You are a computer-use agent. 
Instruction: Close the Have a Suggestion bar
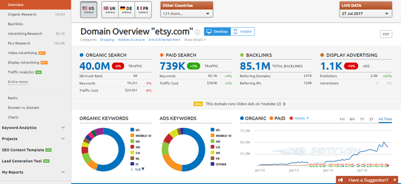(395, 180)
